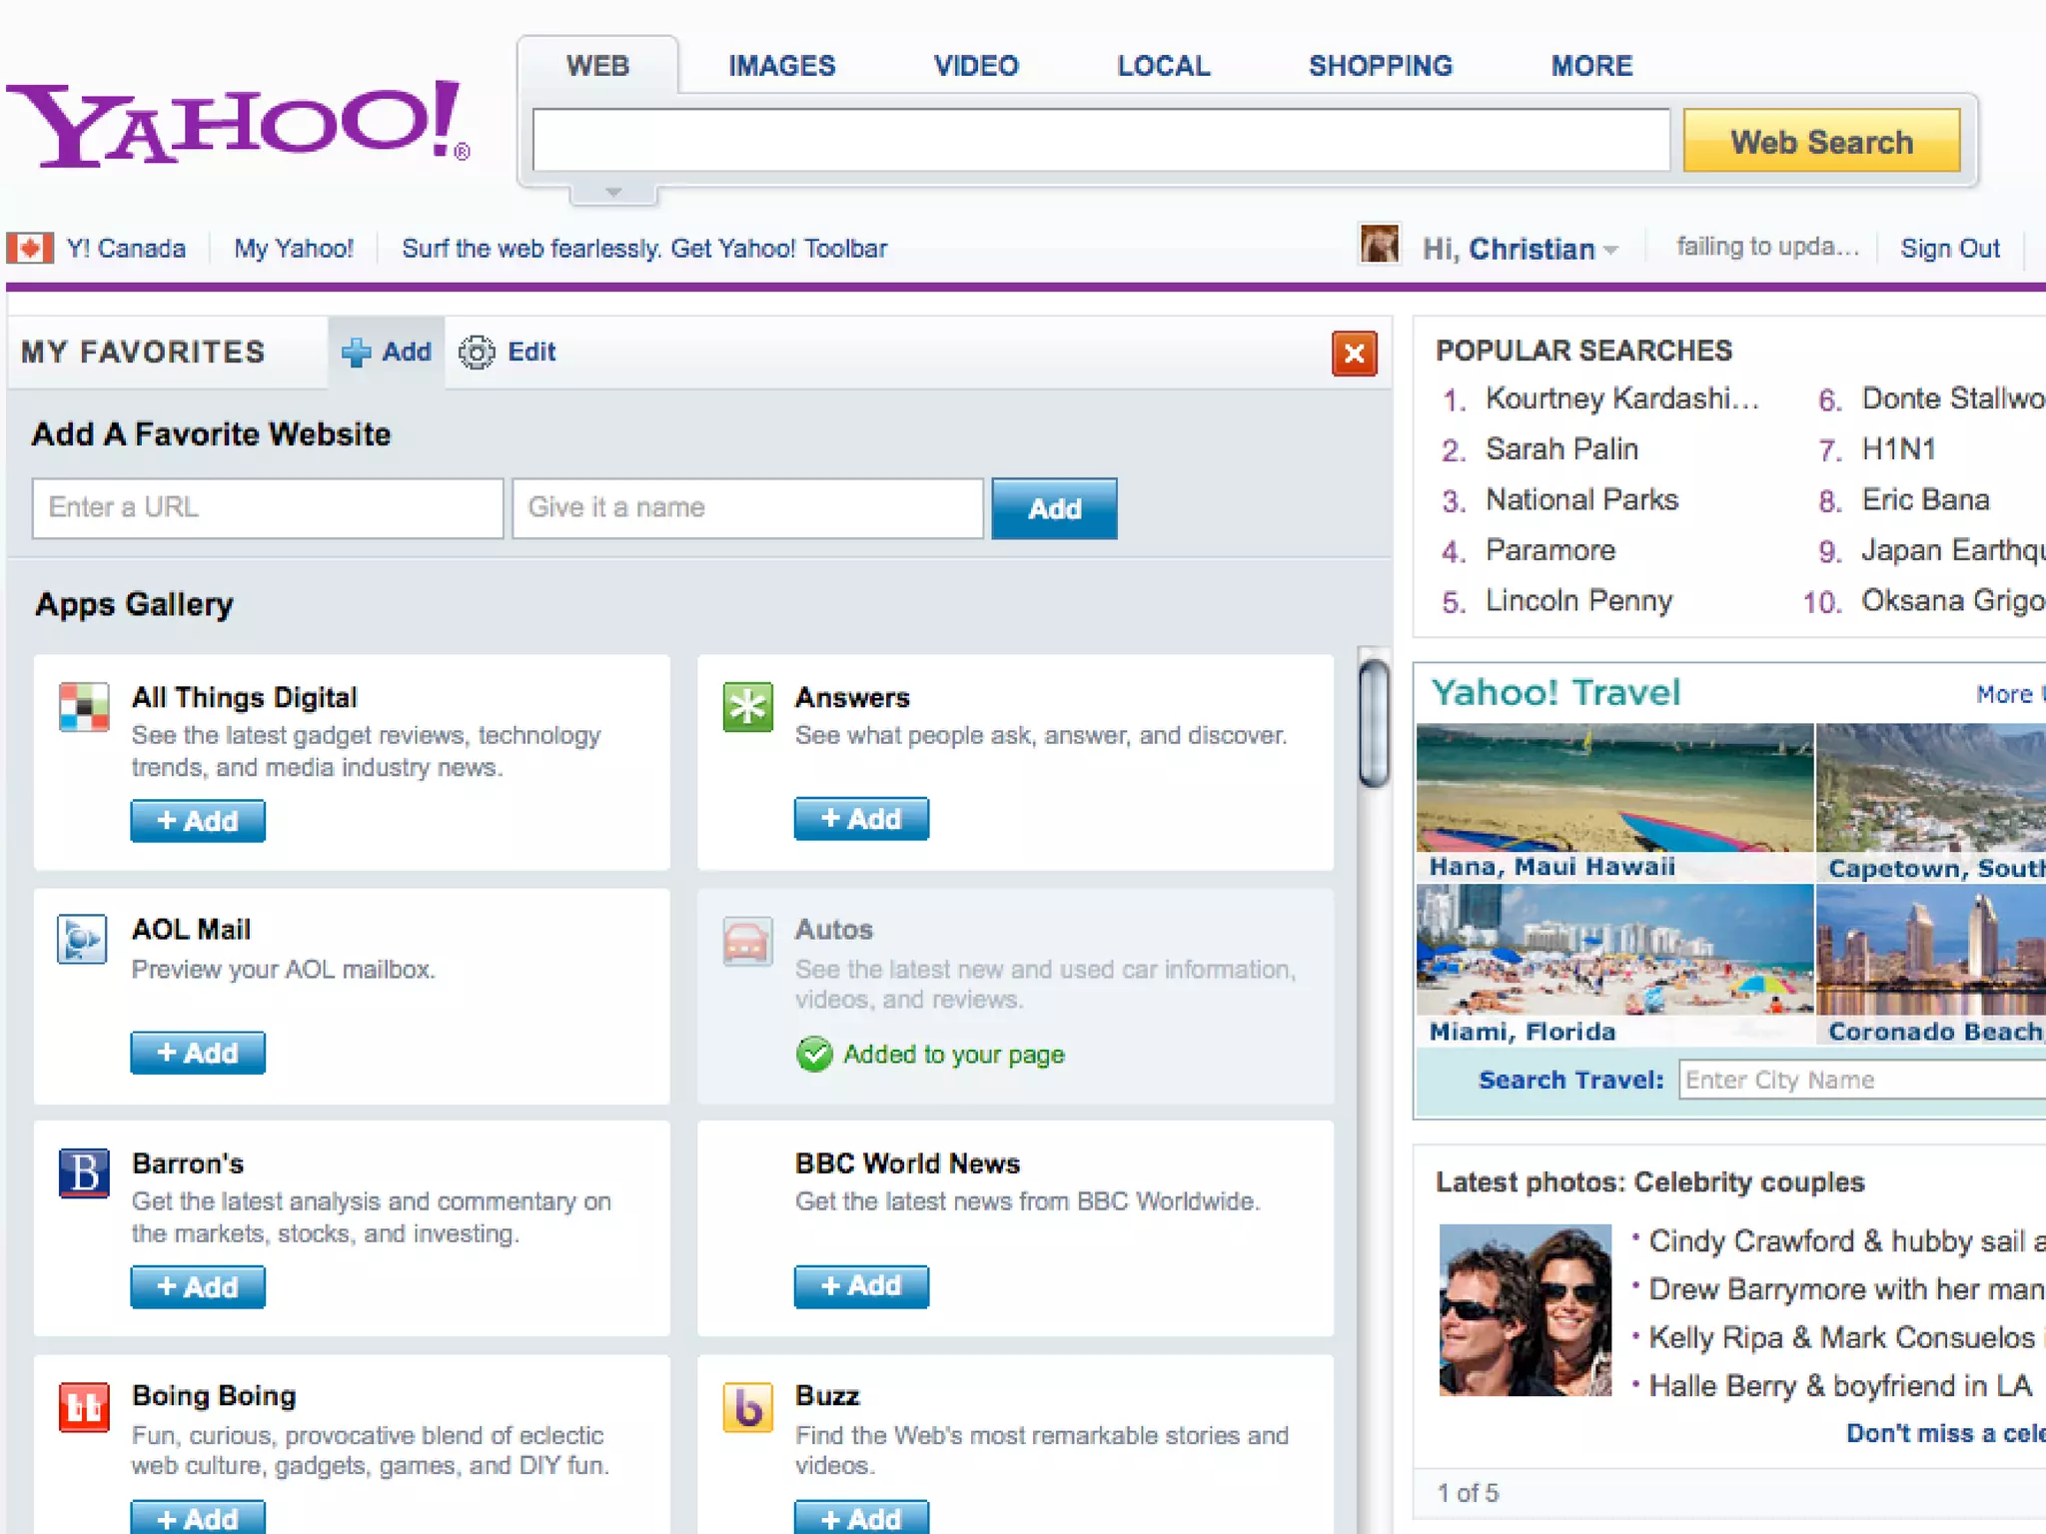Select the WEB search tab
Screen dimensions: 2046x1534
coord(597,66)
